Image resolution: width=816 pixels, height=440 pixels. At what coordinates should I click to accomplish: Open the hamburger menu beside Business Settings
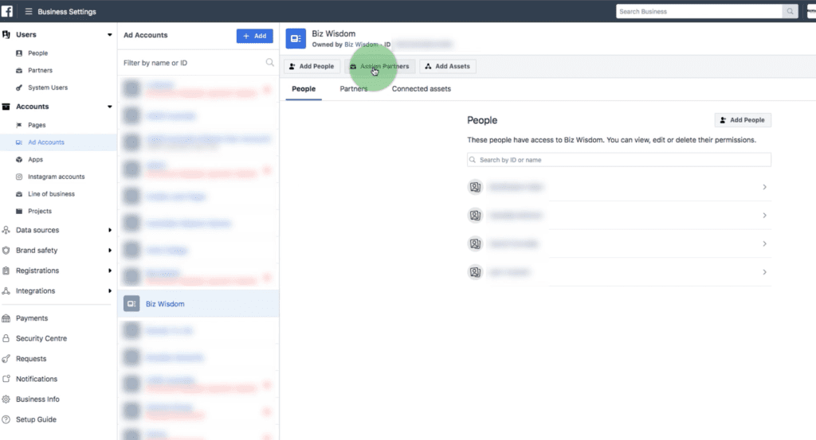[29, 12]
